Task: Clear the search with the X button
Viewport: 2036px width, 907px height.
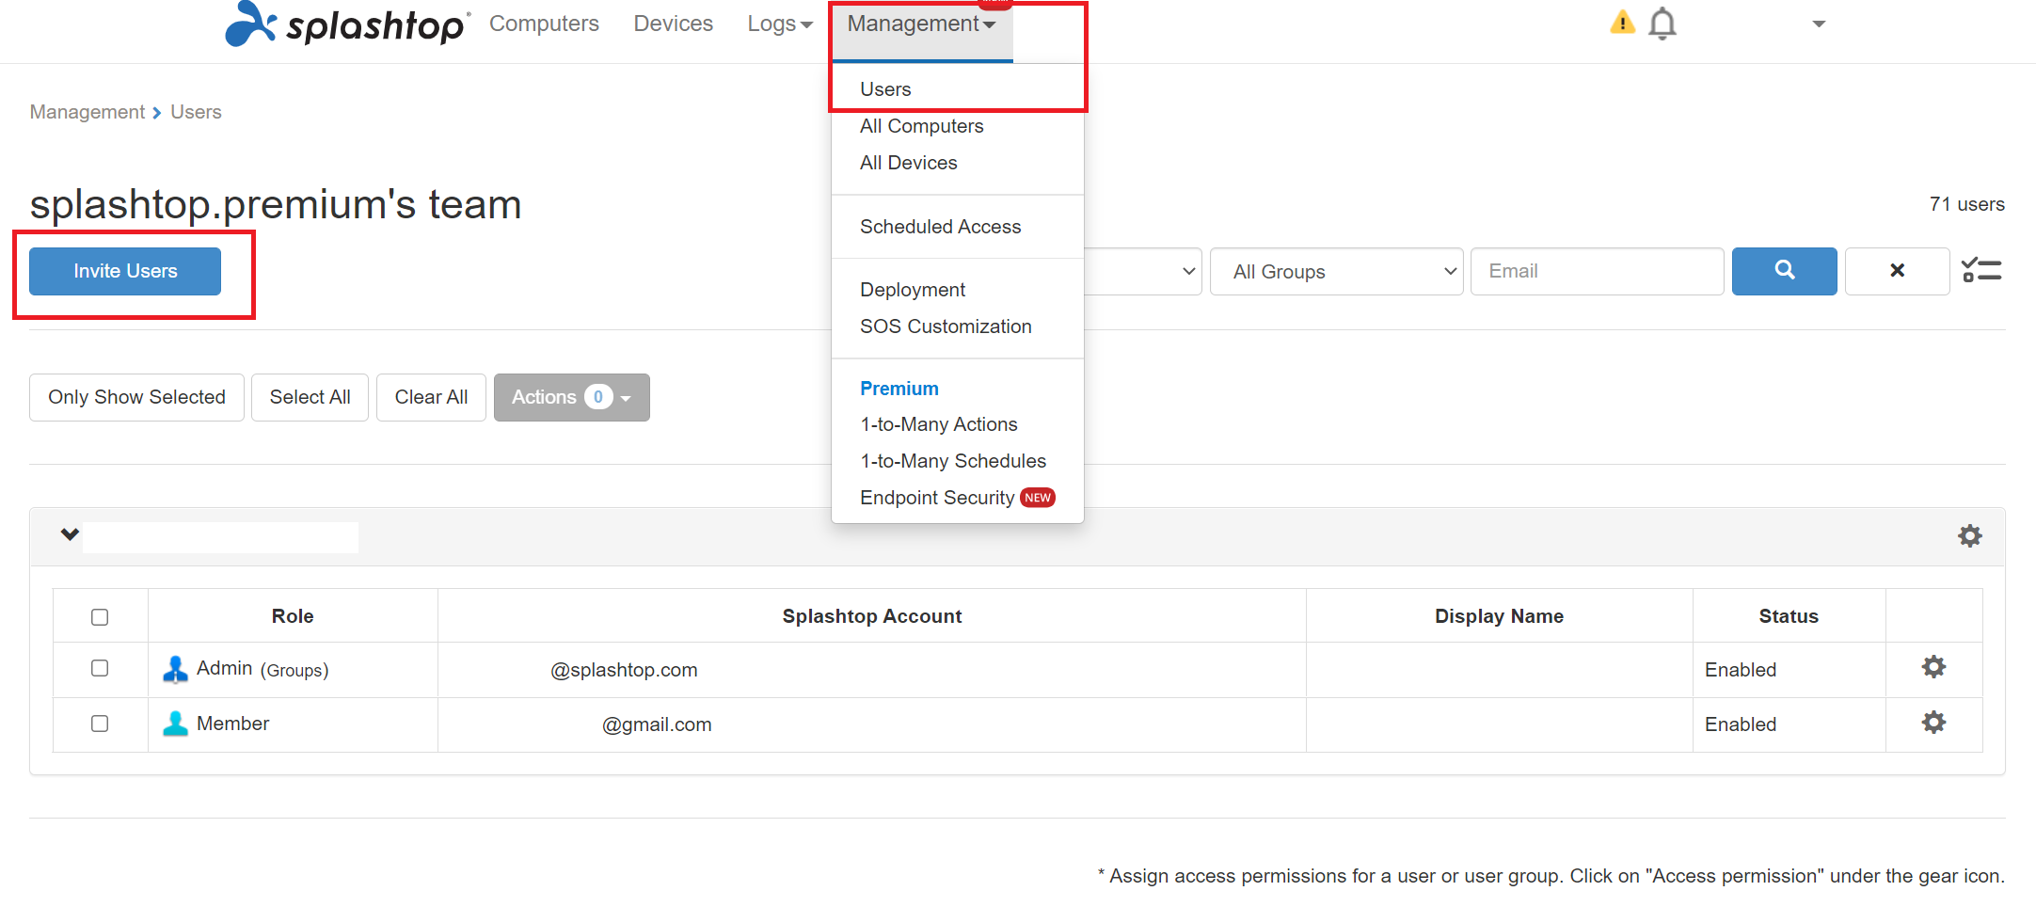Action: pyautogui.click(x=1897, y=271)
